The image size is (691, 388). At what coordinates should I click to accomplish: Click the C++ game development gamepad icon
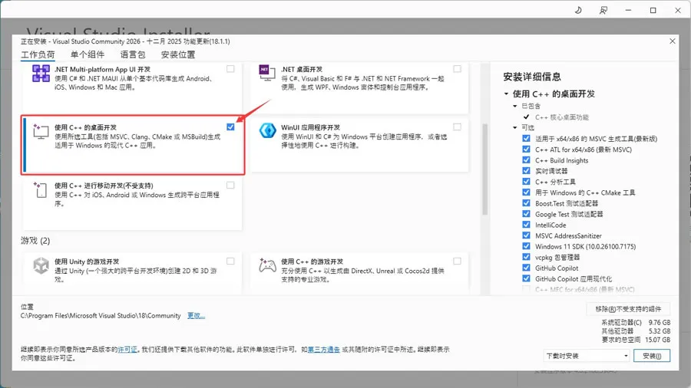pyautogui.click(x=267, y=265)
